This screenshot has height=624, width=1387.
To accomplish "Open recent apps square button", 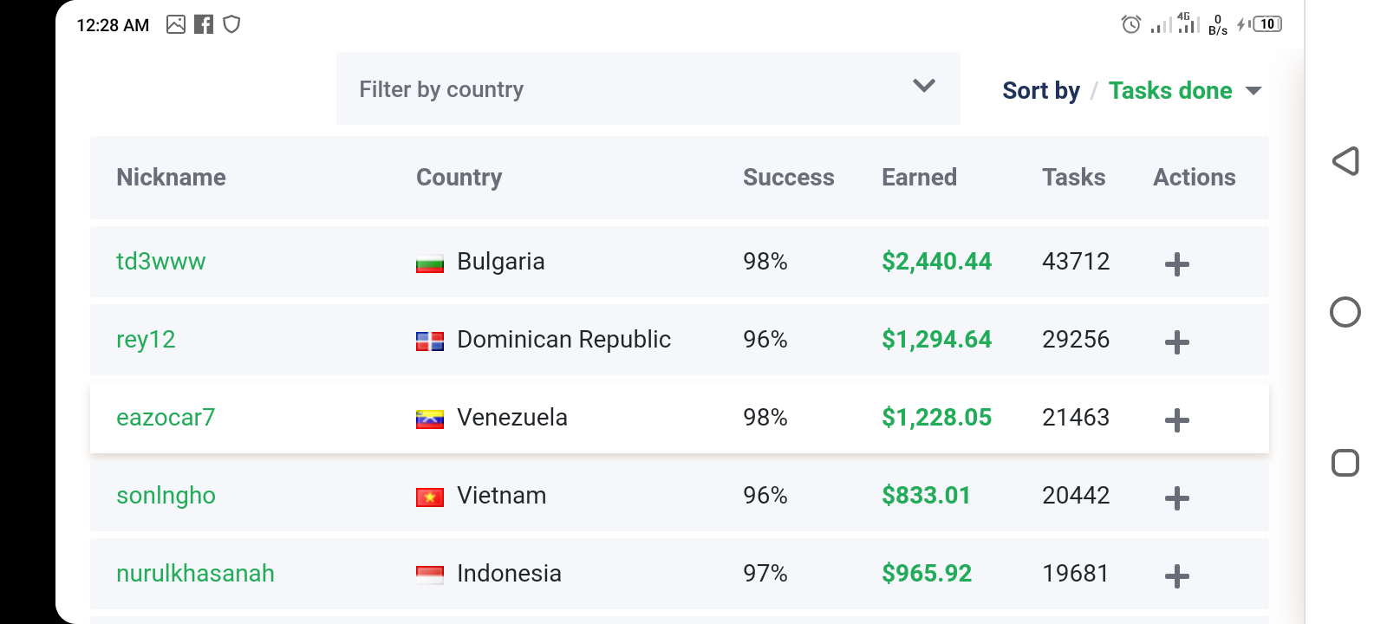I will (1345, 463).
